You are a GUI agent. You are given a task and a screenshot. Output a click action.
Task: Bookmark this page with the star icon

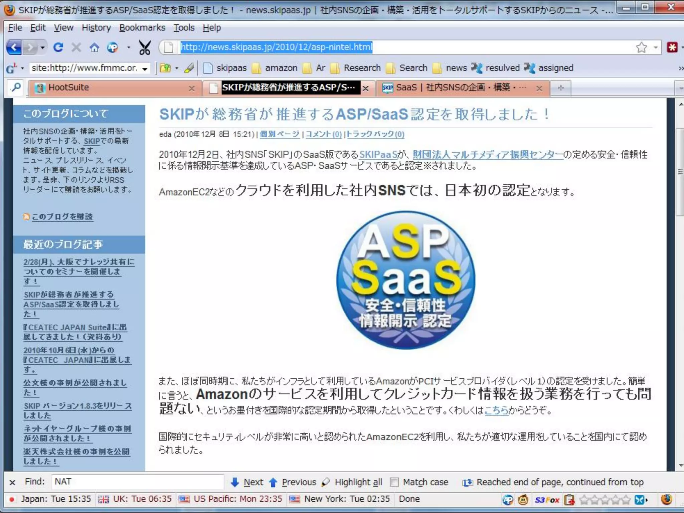[x=641, y=47]
